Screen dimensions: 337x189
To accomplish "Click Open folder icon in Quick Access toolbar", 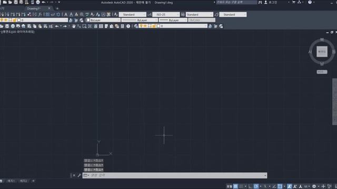I will coord(10,2).
